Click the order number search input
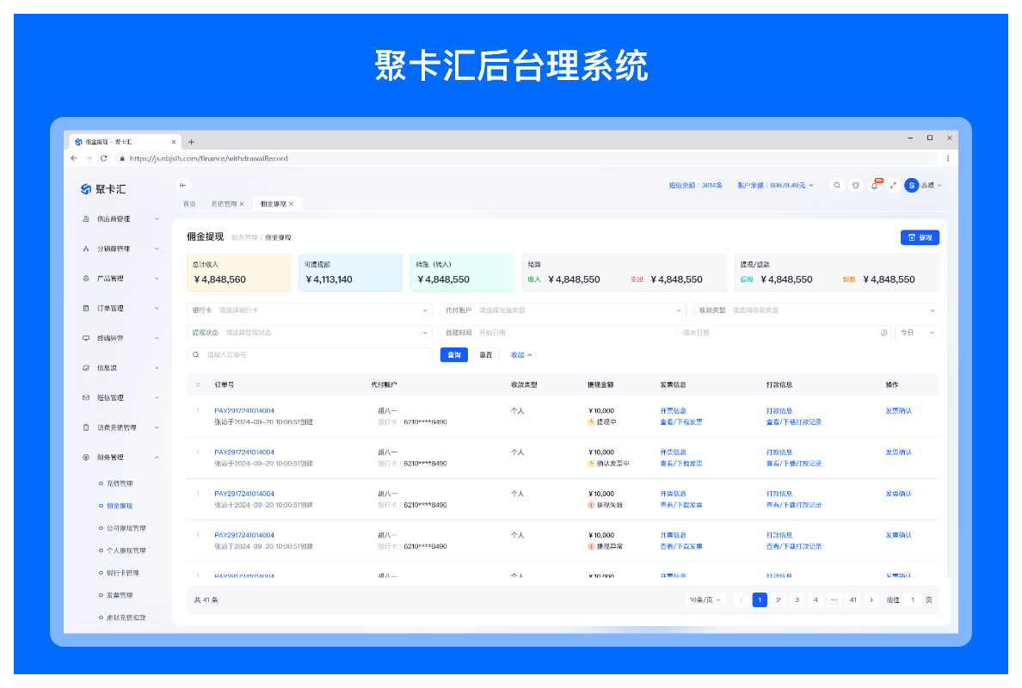Viewport: 1022px width, 688px height. 314,355
